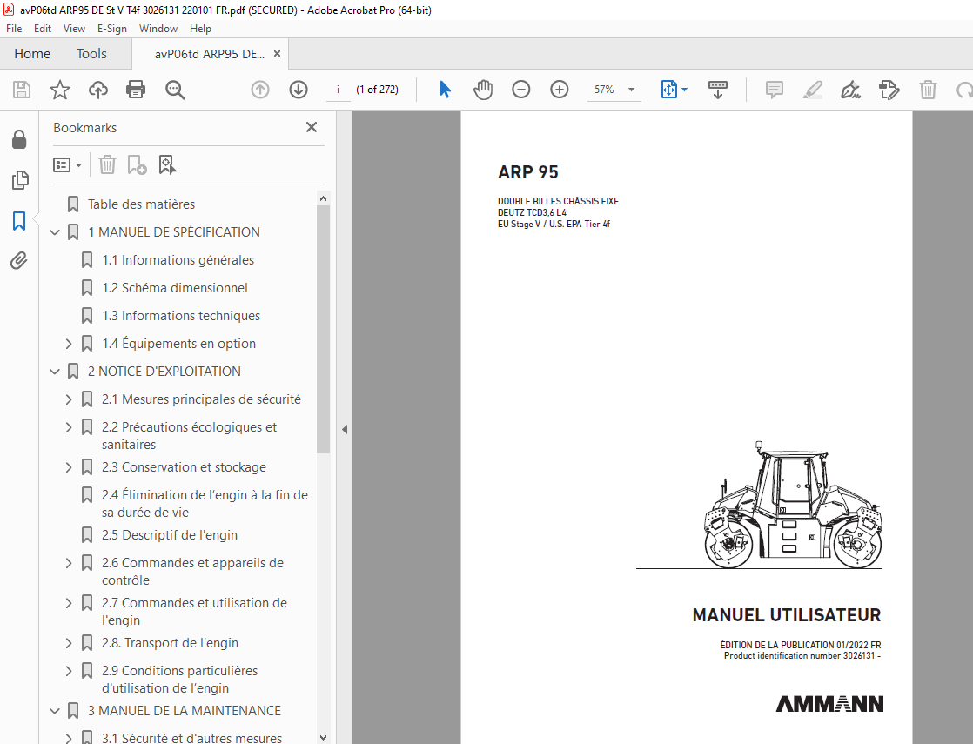973x744 pixels.
Task: Click the Add comment speech bubble icon
Action: 775,90
